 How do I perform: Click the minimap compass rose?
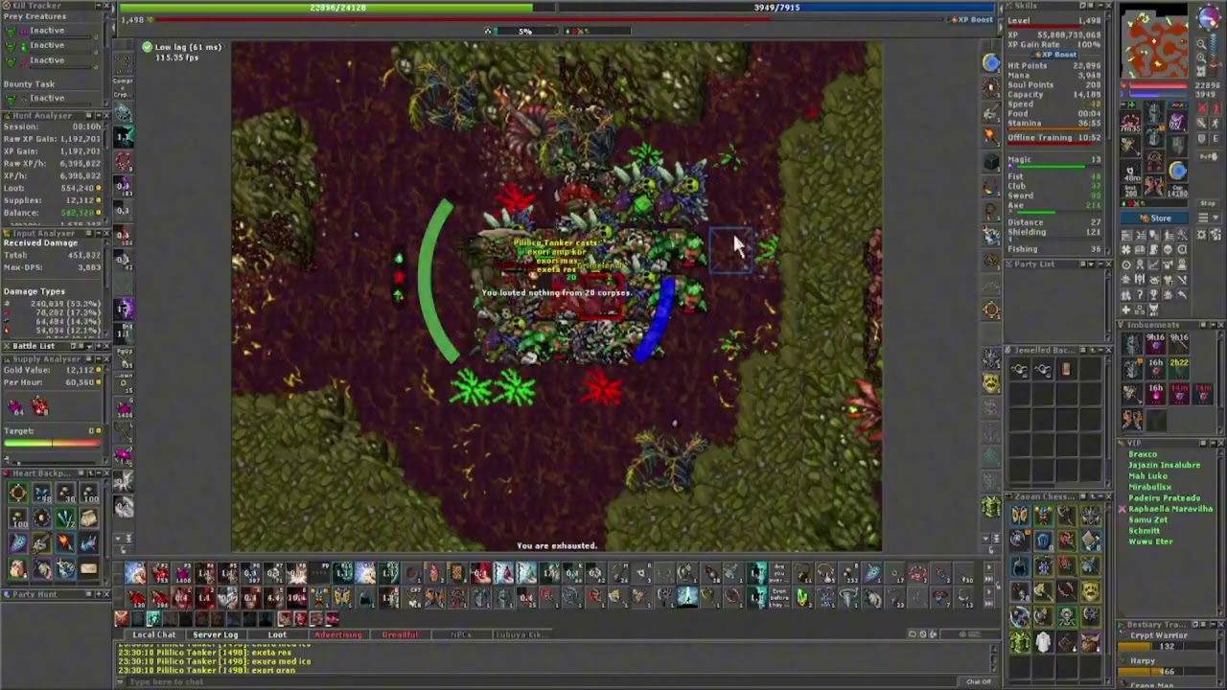pyautogui.click(x=1209, y=17)
